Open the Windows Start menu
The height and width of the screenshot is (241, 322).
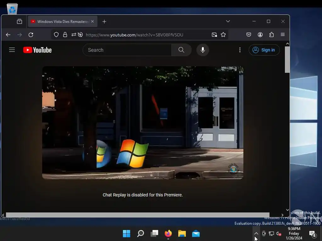(x=126, y=233)
